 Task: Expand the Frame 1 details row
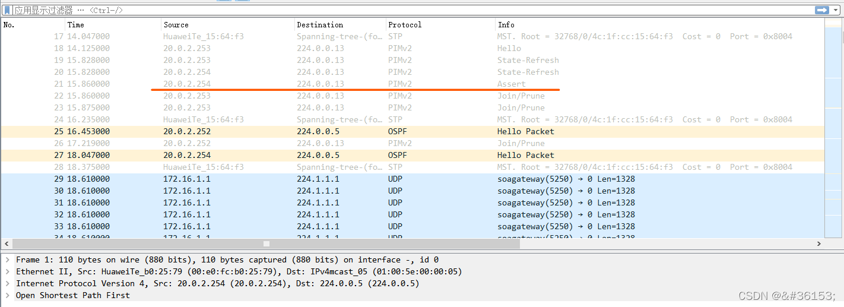click(x=7, y=260)
